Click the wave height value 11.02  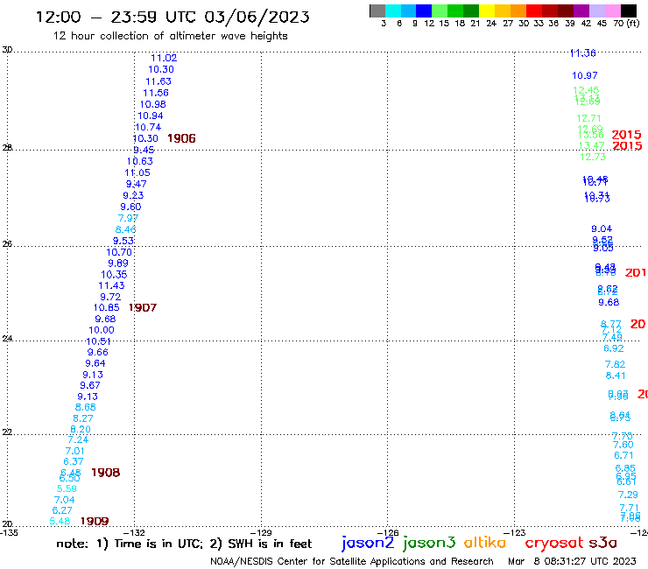click(x=164, y=59)
